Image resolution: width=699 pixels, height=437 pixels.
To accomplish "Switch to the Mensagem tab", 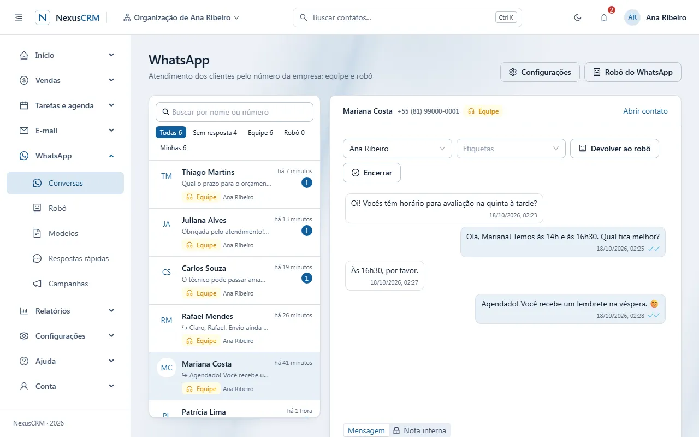I will [366, 430].
